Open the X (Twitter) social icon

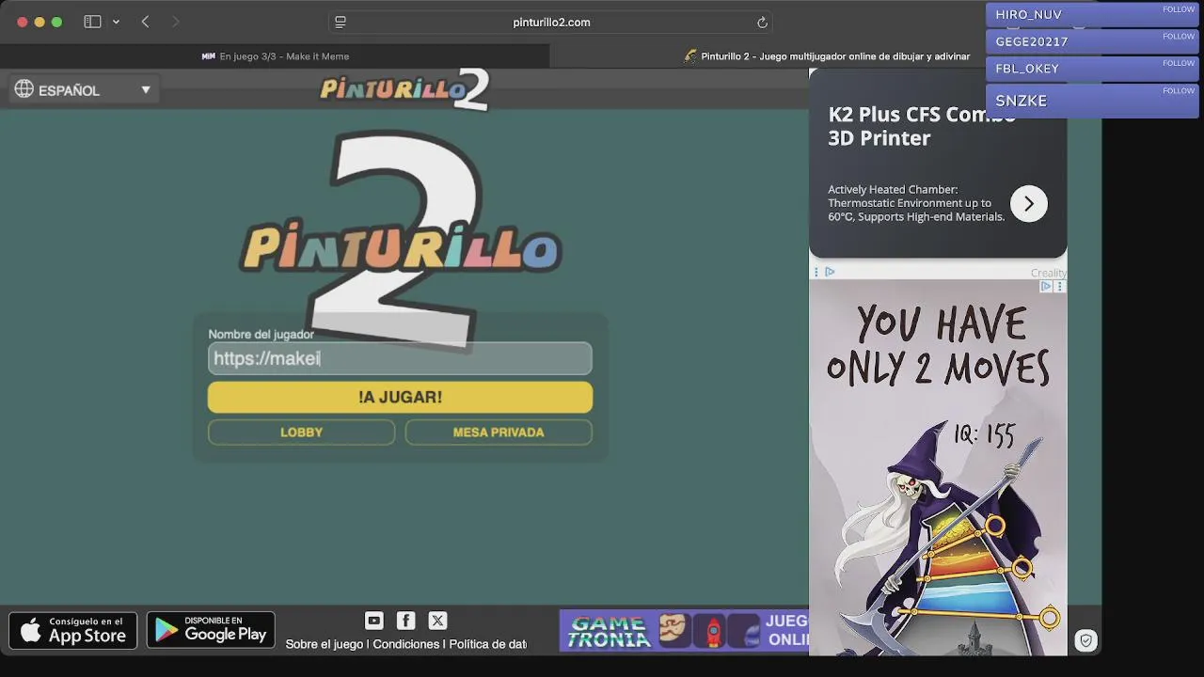pyautogui.click(x=437, y=621)
